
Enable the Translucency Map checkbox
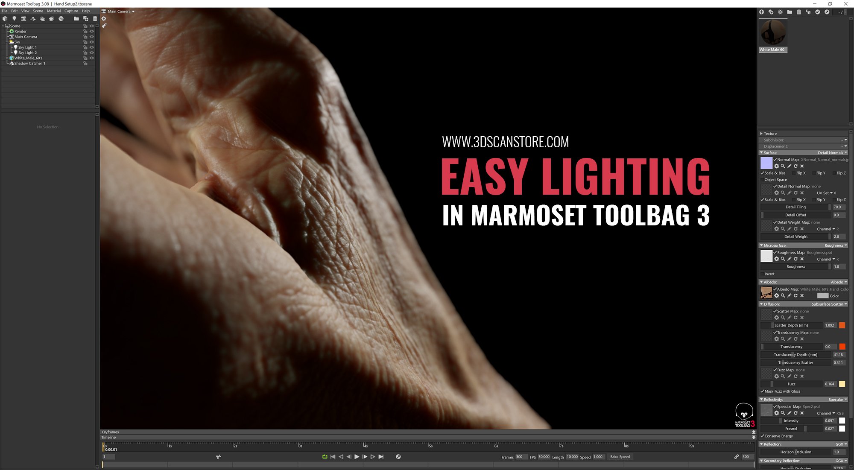[x=774, y=332]
